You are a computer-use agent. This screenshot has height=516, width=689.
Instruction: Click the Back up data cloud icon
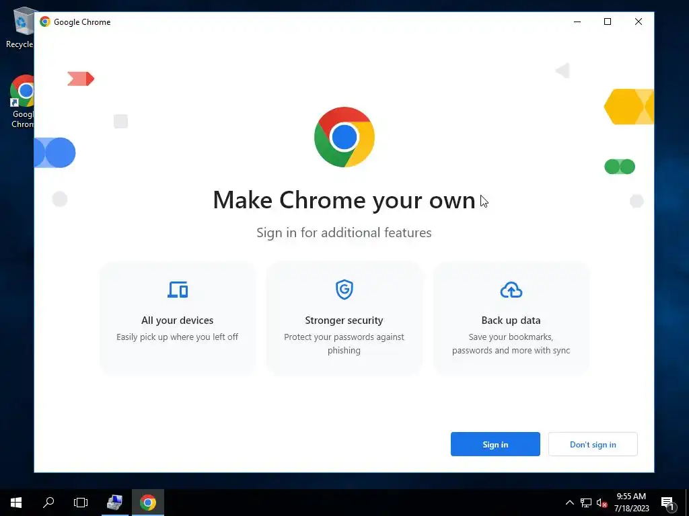click(x=511, y=290)
